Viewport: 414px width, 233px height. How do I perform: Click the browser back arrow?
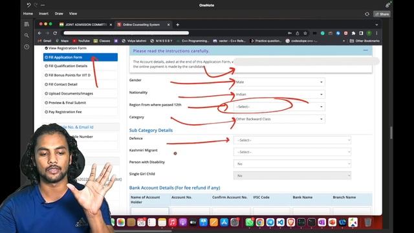coord(39,33)
